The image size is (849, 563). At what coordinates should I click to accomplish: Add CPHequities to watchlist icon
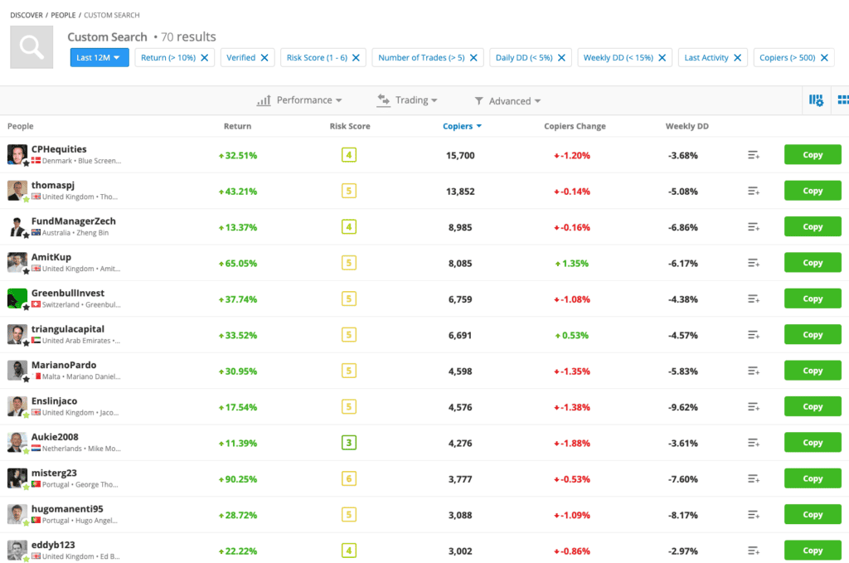[x=753, y=155]
